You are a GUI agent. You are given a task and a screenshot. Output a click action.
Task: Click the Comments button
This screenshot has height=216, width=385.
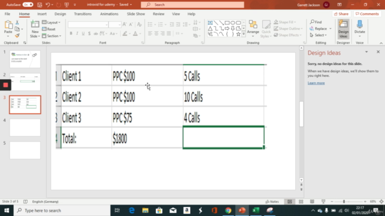pos(367,14)
